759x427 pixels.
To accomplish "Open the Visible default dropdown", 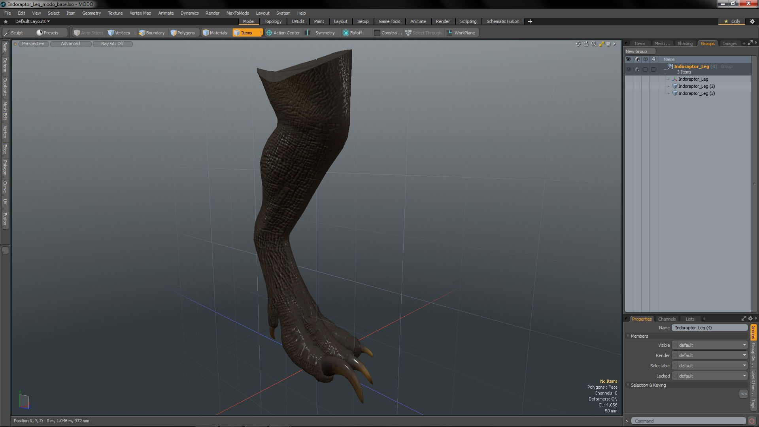I will tap(710, 345).
